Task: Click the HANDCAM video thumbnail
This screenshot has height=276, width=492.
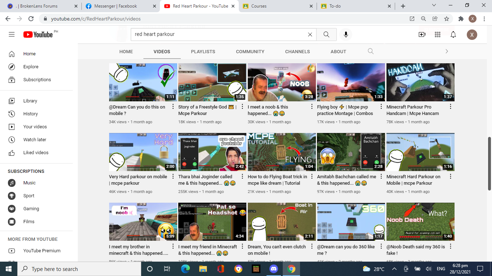Action: 420,82
